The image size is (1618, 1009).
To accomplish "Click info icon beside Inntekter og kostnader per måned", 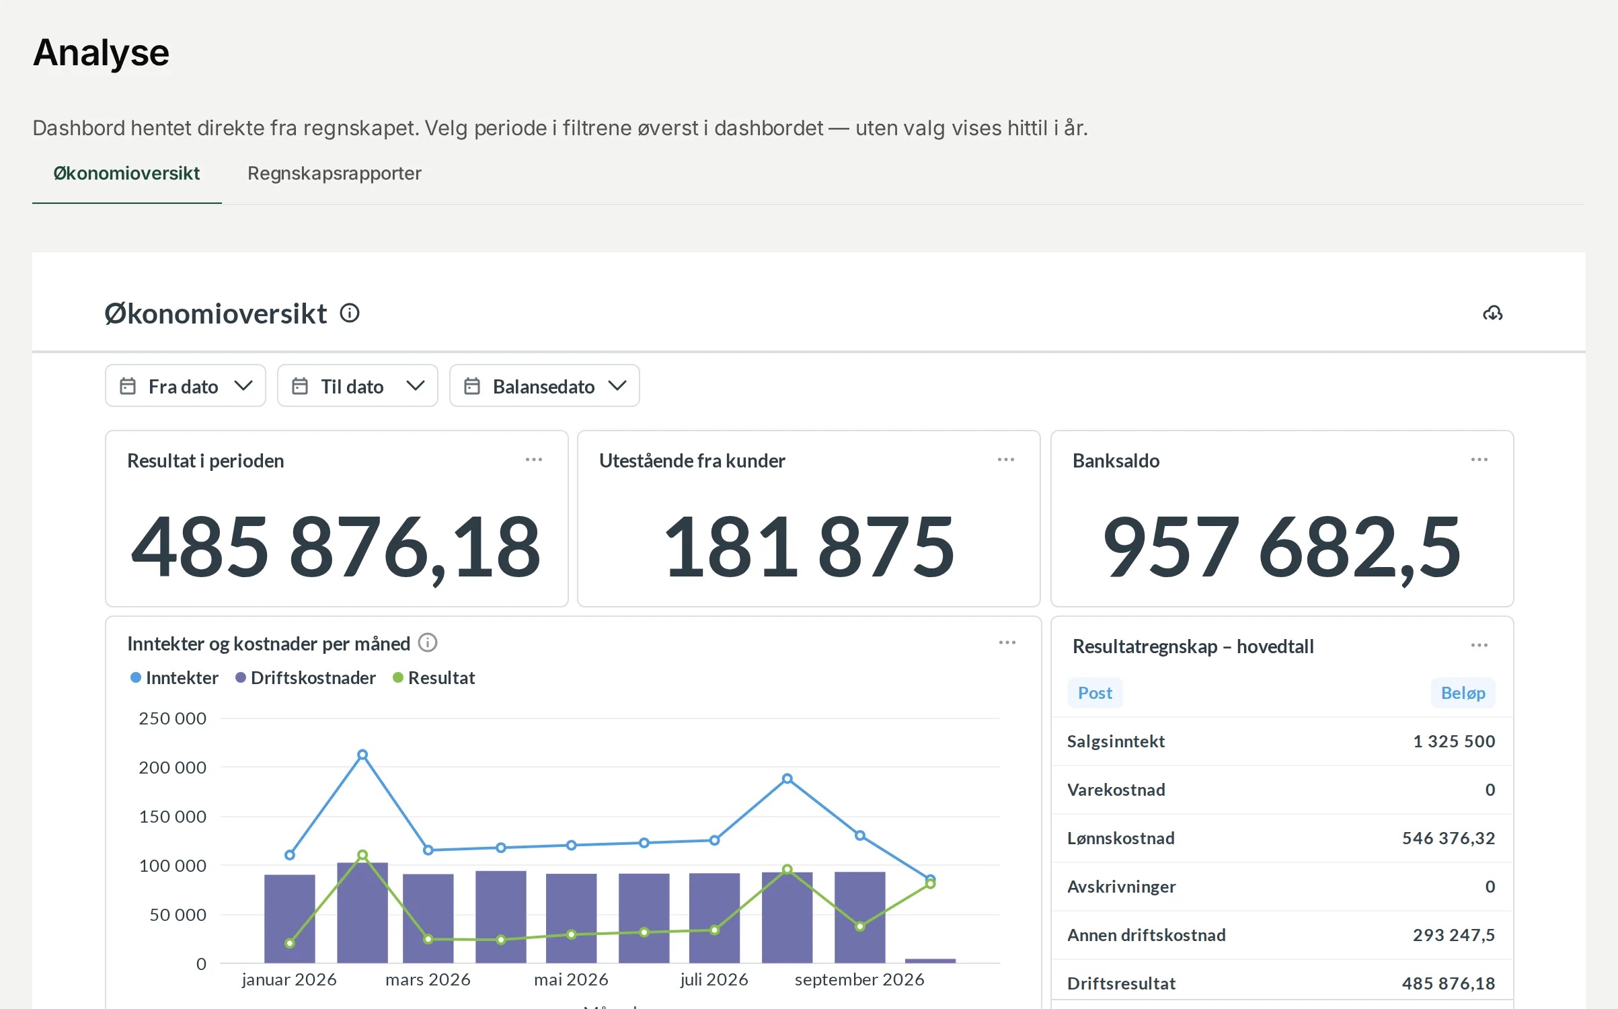I will (x=428, y=643).
